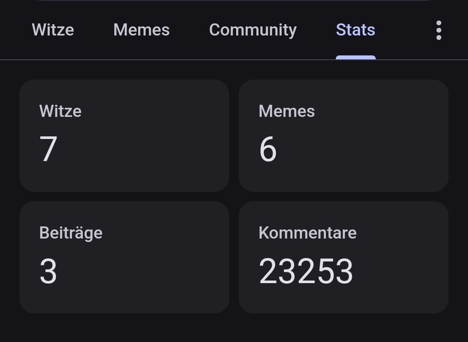The image size is (468, 342).
Task: Open the Memes tab
Action: click(x=141, y=30)
